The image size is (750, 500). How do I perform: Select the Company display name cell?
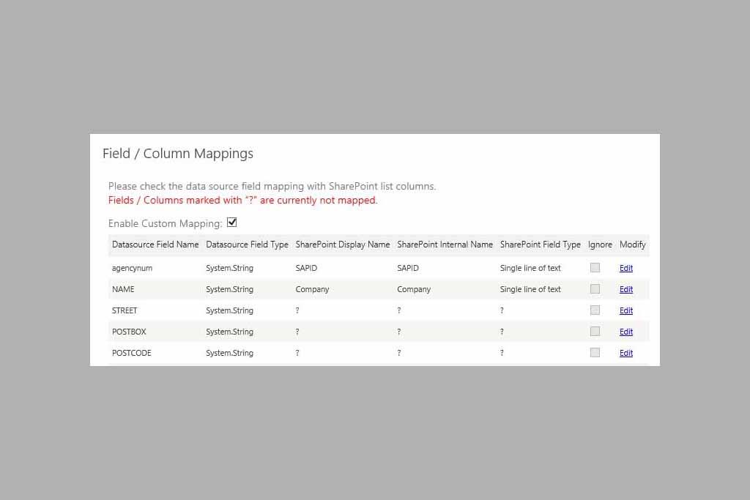[312, 289]
